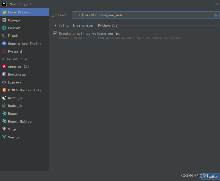The width and height of the screenshot is (220, 181).
Task: Pick the Bootstrap label text
Action: point(17,75)
